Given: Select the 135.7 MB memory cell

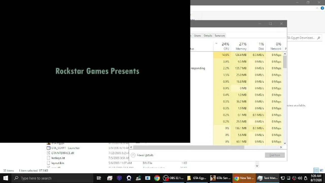Looking at the screenshot, I should pyautogui.click(x=239, y=68).
